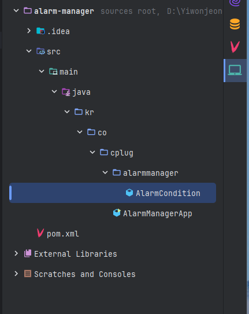The height and width of the screenshot is (314, 249).
Task: Click the External Libraries icon
Action: (28, 253)
